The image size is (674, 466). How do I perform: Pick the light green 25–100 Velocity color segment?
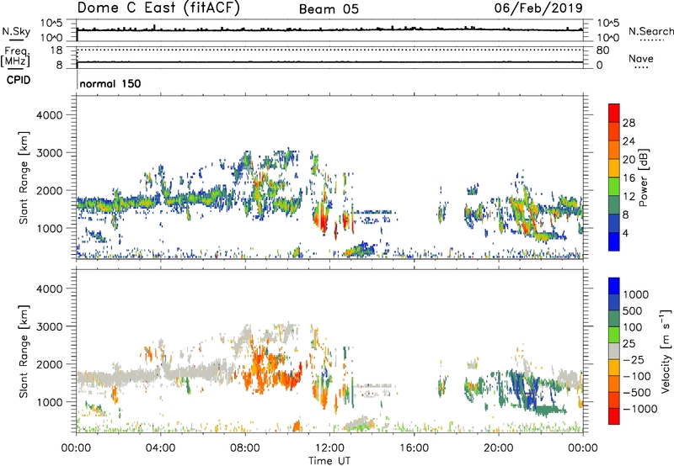point(614,335)
